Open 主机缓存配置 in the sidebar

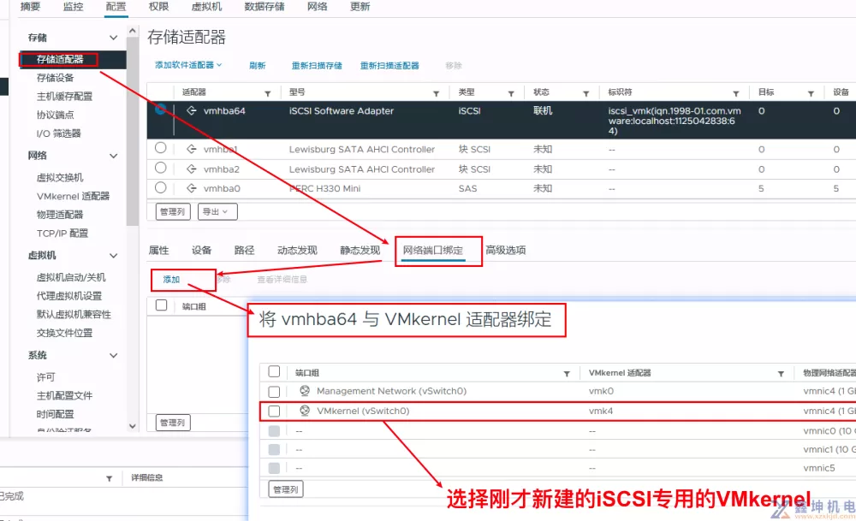tap(64, 96)
